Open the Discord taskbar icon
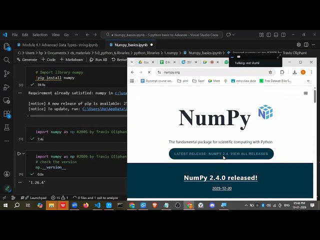320x240 pixels. tap(212, 205)
